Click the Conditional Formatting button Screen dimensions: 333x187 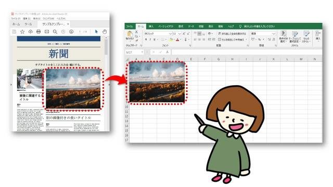pos(283,37)
